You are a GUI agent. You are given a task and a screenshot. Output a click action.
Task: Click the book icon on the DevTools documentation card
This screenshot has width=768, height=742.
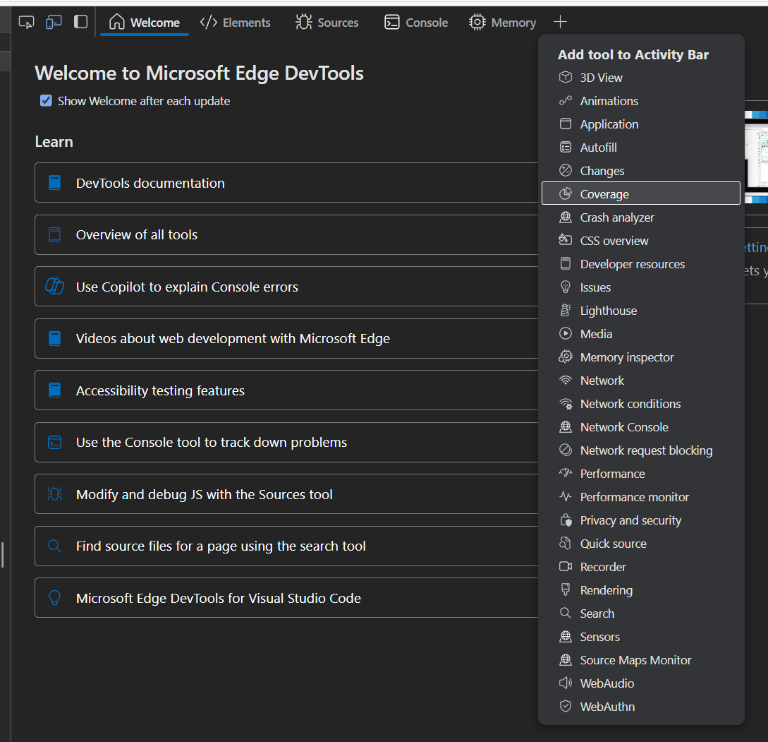point(54,182)
